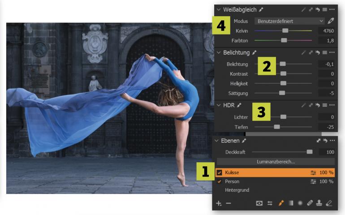
Task: Select the mask eraser tool
Action: coord(329,203)
